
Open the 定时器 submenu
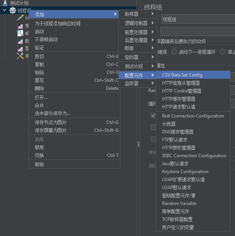click(x=138, y=57)
